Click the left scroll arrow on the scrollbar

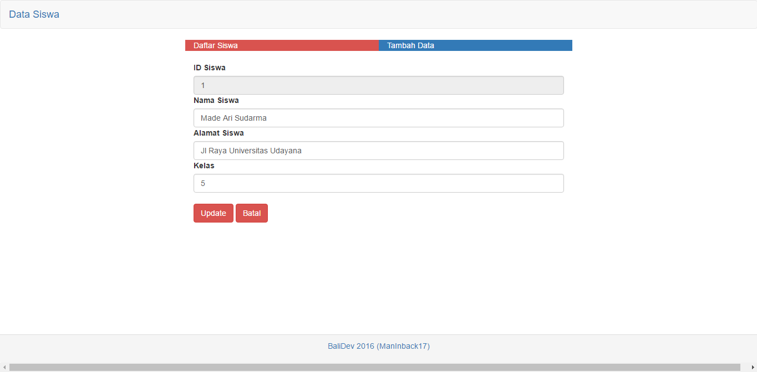[3, 367]
